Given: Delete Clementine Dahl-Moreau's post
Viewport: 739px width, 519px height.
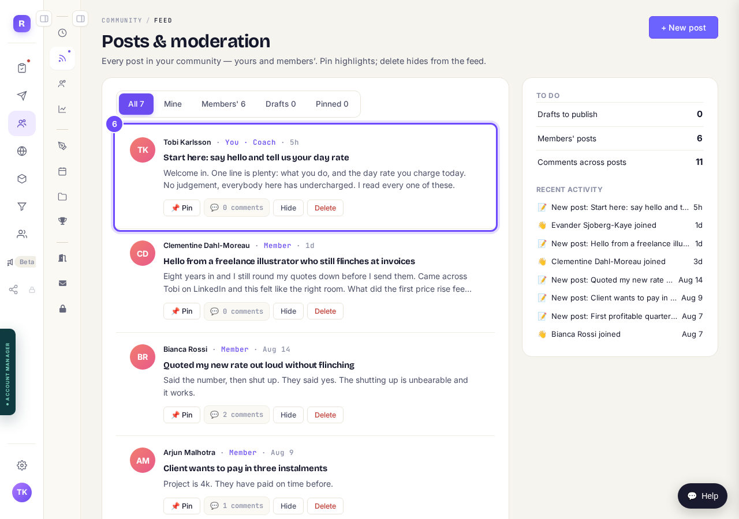Looking at the screenshot, I should tap(325, 311).
